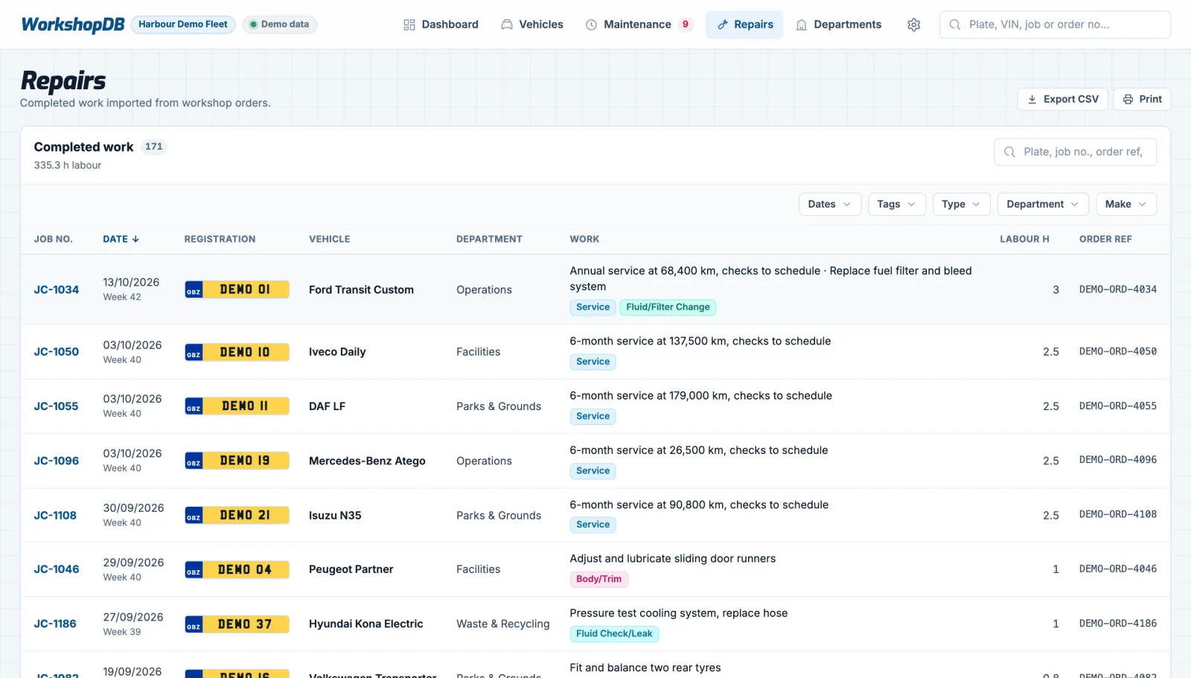Click the Harbour Demo Fleet badge
The image size is (1191, 678).
183,25
